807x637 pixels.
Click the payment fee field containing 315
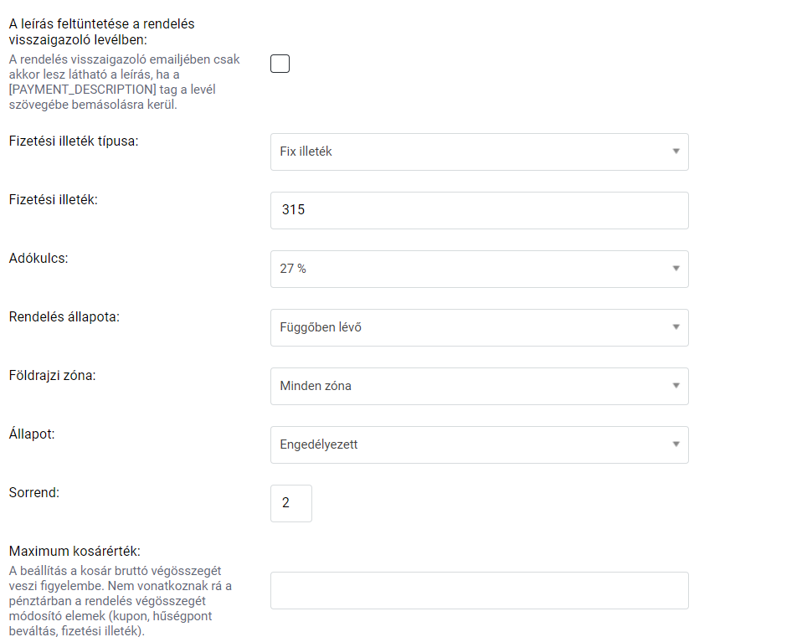point(479,210)
